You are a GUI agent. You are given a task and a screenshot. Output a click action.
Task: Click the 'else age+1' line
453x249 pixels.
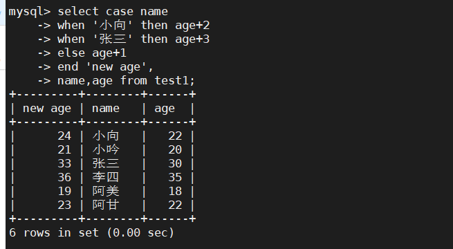tap(92, 53)
